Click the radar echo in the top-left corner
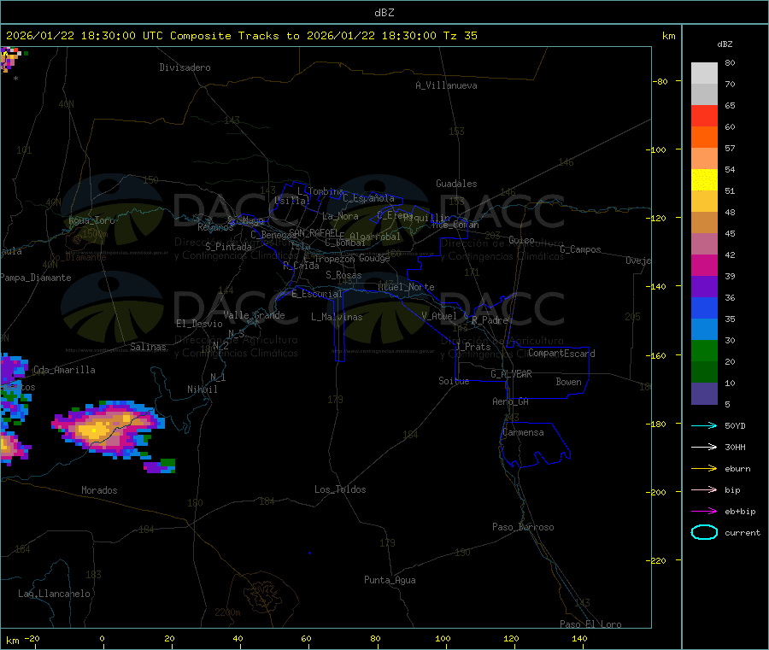The height and width of the screenshot is (650, 769). (x=9, y=59)
